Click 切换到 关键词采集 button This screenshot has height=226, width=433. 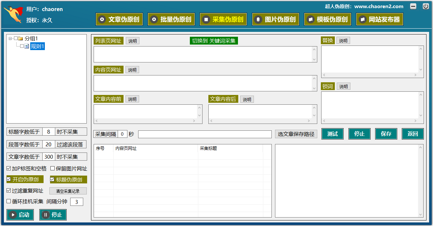pyautogui.click(x=214, y=41)
